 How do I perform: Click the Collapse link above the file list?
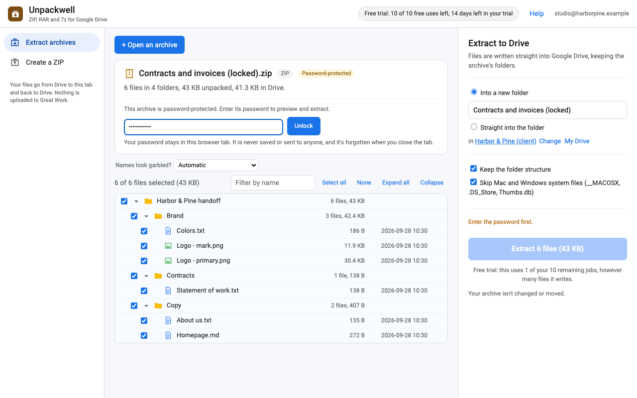click(x=432, y=183)
